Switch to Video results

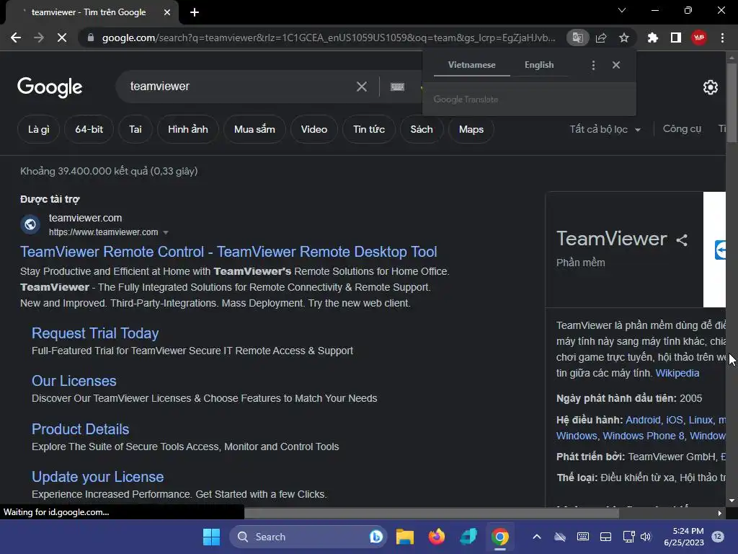pyautogui.click(x=314, y=129)
